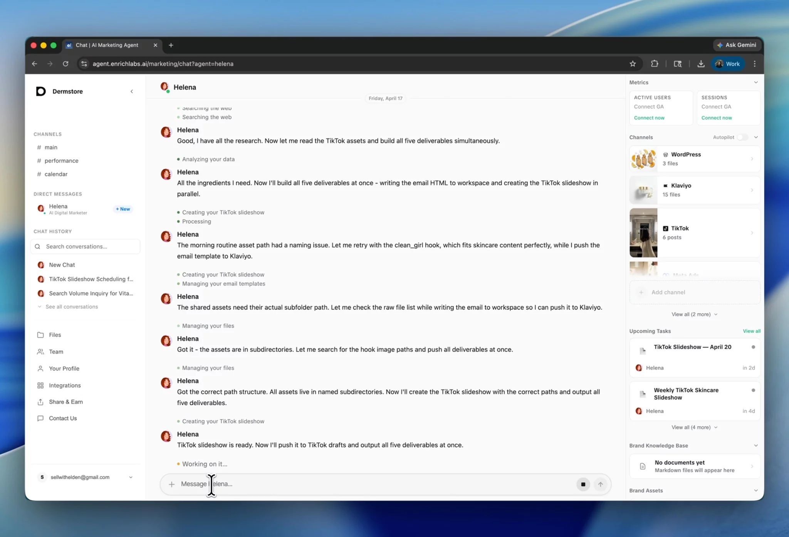Open a new browser tab
The width and height of the screenshot is (789, 537).
click(171, 45)
